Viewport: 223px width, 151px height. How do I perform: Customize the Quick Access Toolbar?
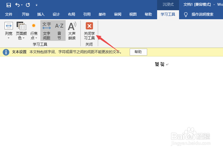[x=36, y=5]
